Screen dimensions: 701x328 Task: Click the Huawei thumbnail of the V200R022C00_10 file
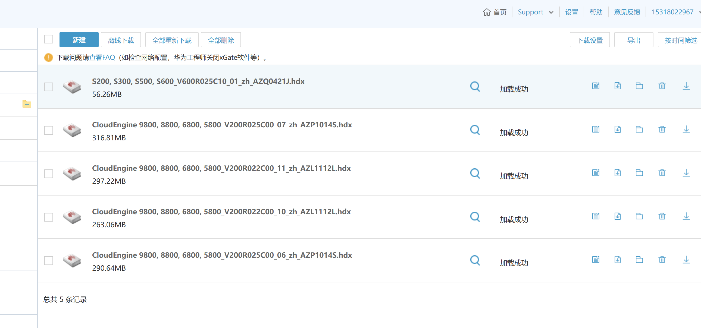pos(72,217)
